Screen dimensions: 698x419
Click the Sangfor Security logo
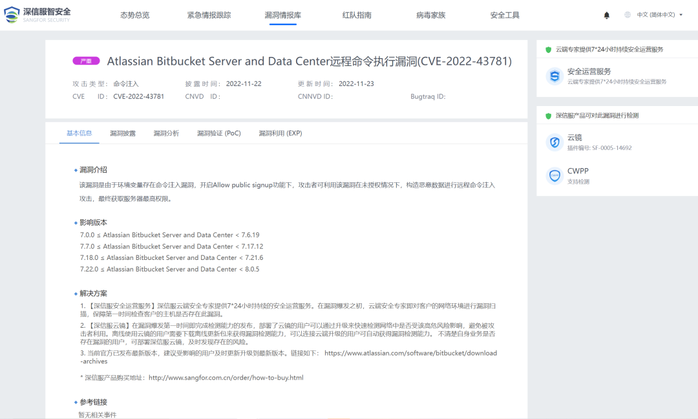pos(37,15)
